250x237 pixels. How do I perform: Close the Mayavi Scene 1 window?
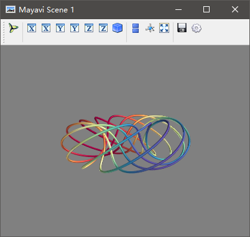235,9
